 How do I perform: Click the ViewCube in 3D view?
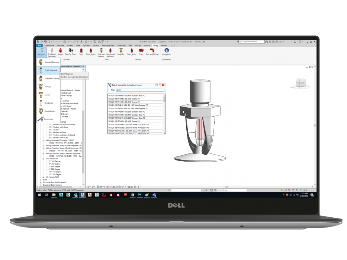(x=301, y=83)
